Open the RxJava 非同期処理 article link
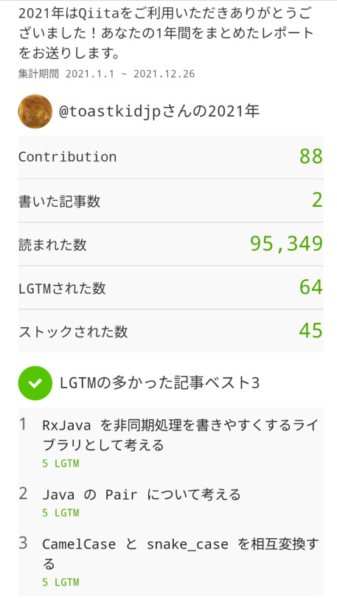The height and width of the screenshot is (598, 337). point(180,435)
